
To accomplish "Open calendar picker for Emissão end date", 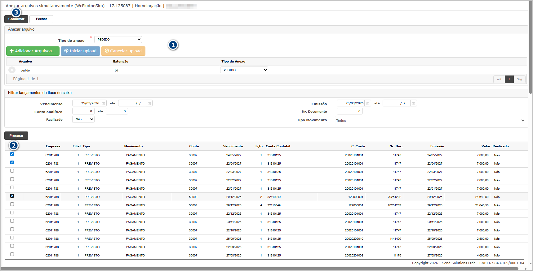I will pyautogui.click(x=413, y=103).
